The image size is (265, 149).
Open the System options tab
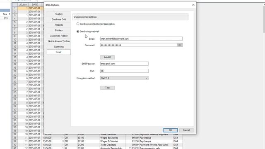pos(59,14)
